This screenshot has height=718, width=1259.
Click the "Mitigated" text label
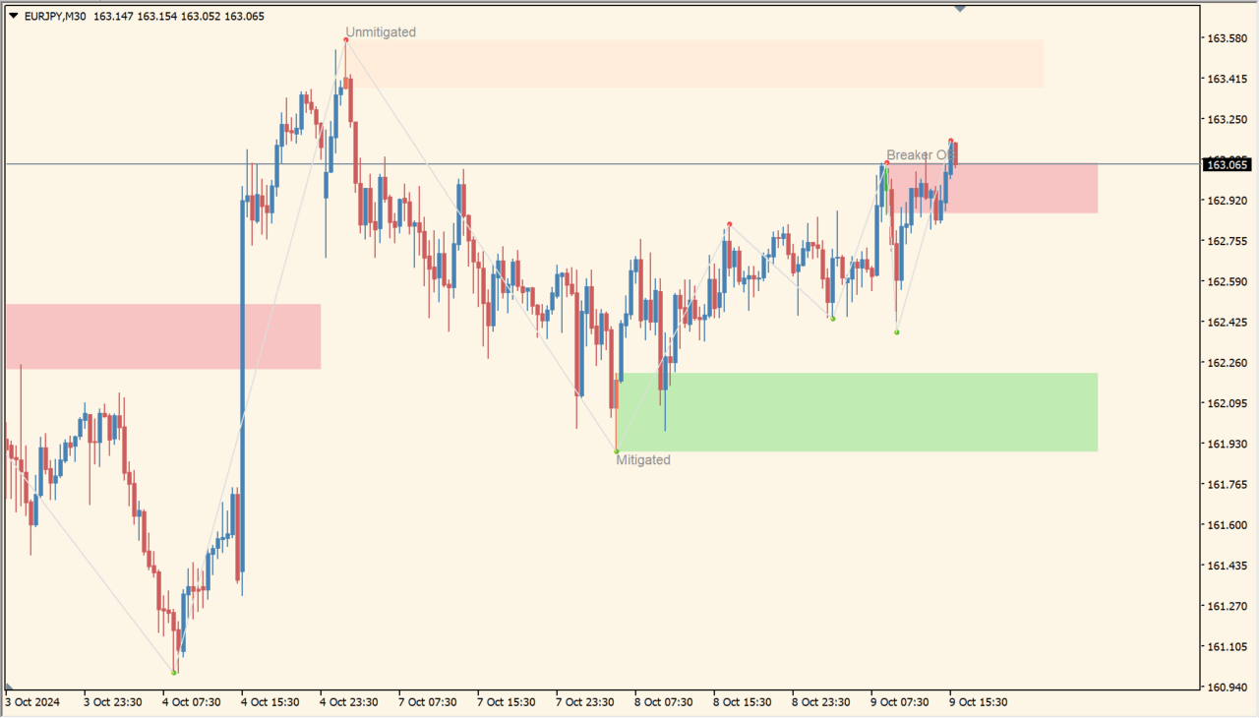643,460
